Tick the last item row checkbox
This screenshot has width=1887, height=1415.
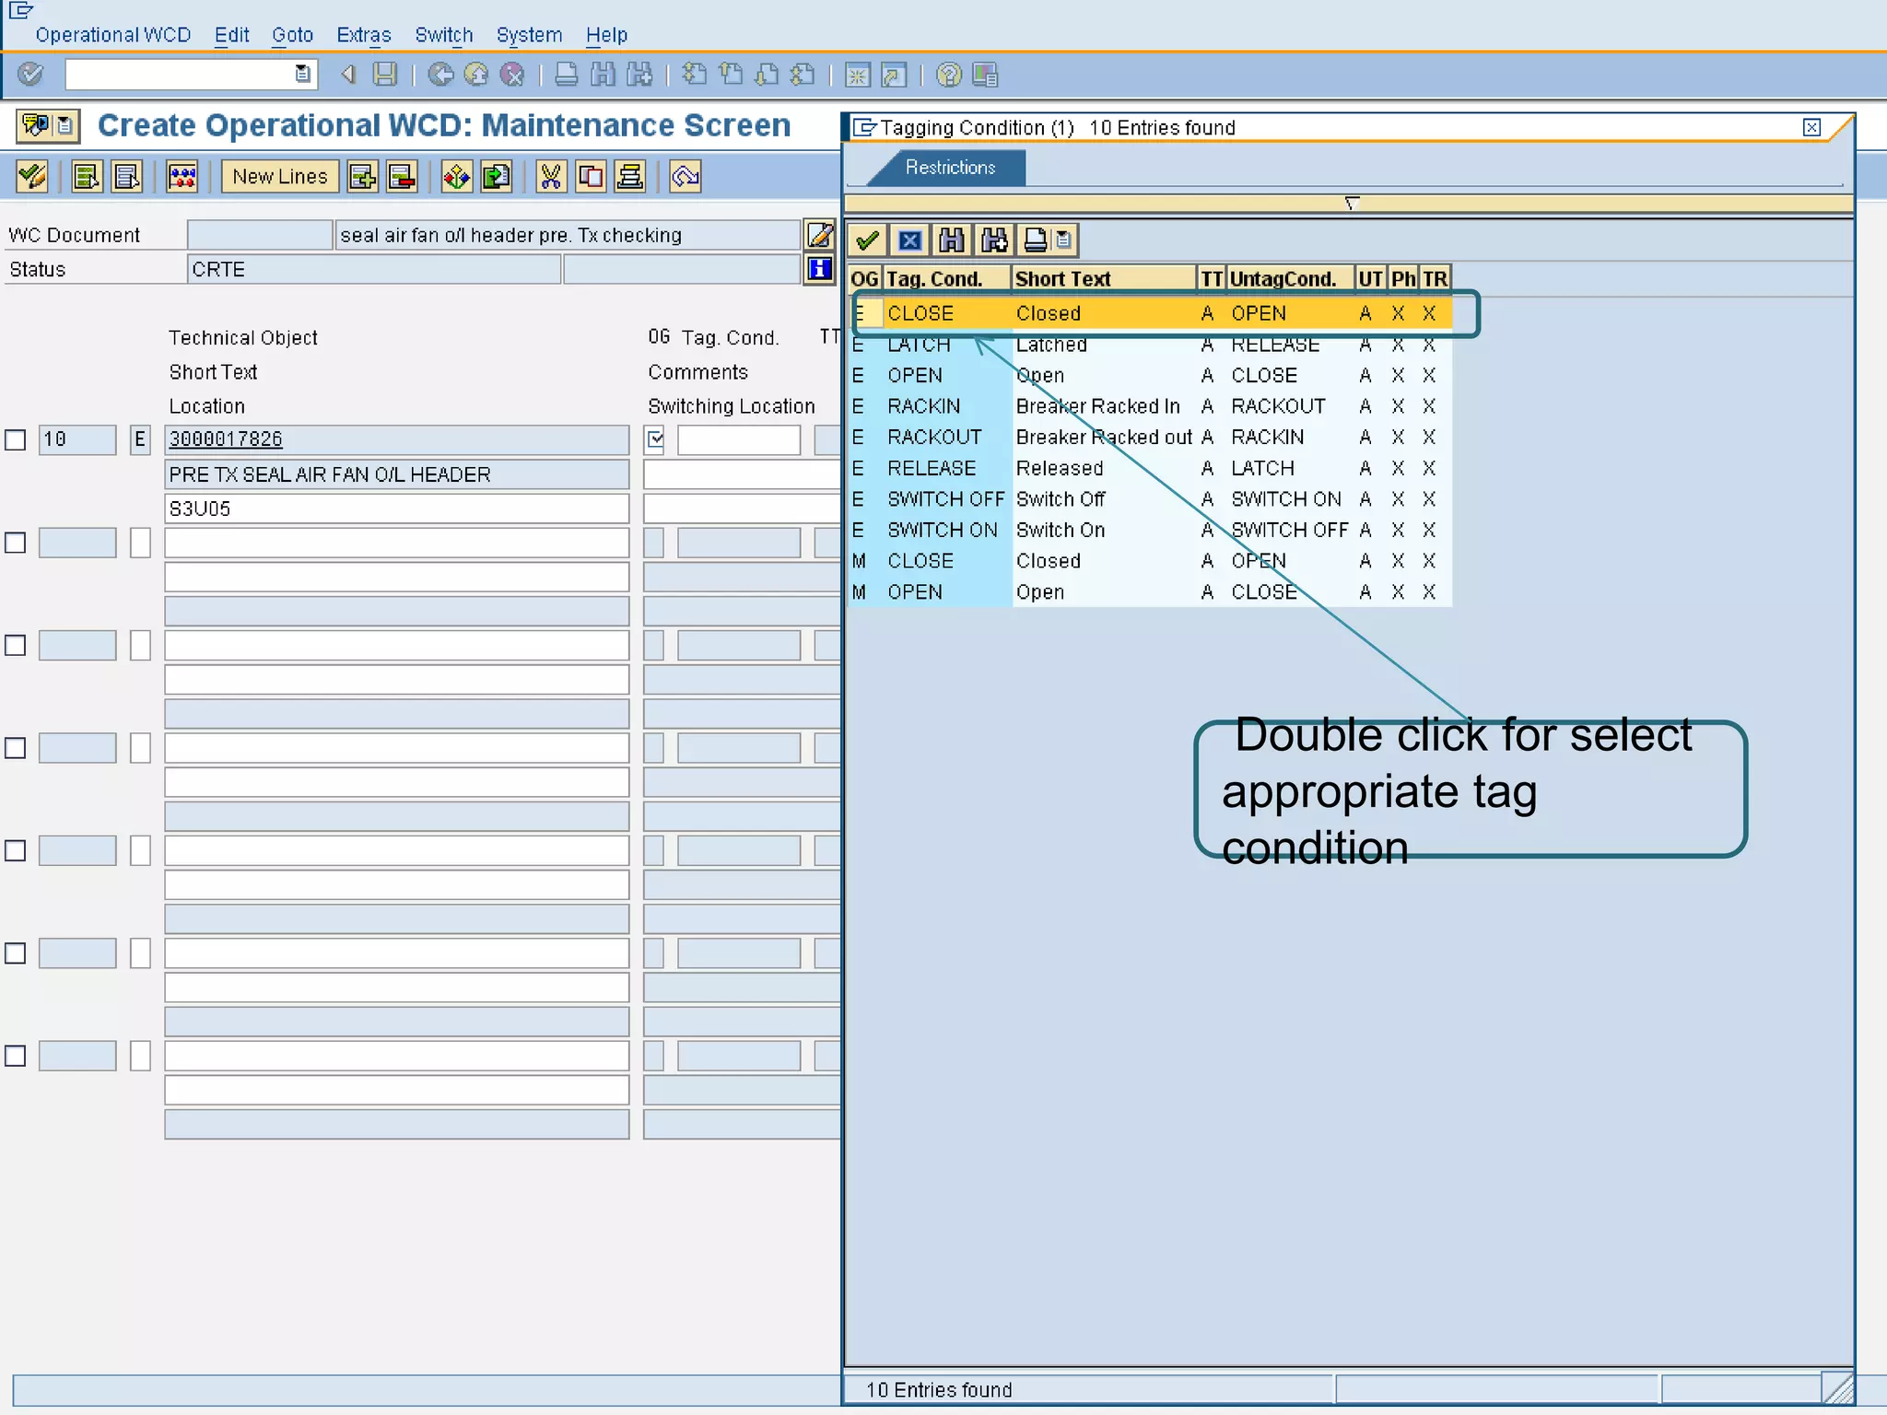(x=16, y=1056)
